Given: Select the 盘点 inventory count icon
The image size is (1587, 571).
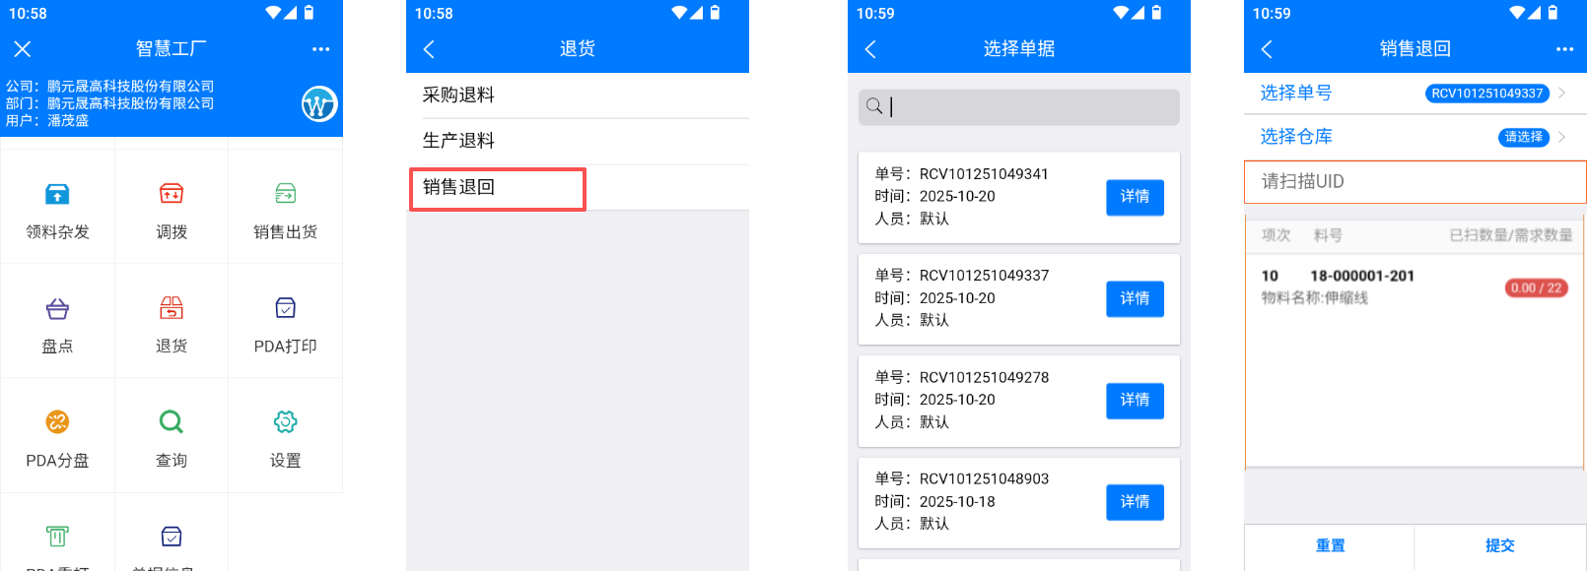Looking at the screenshot, I should pos(57,309).
